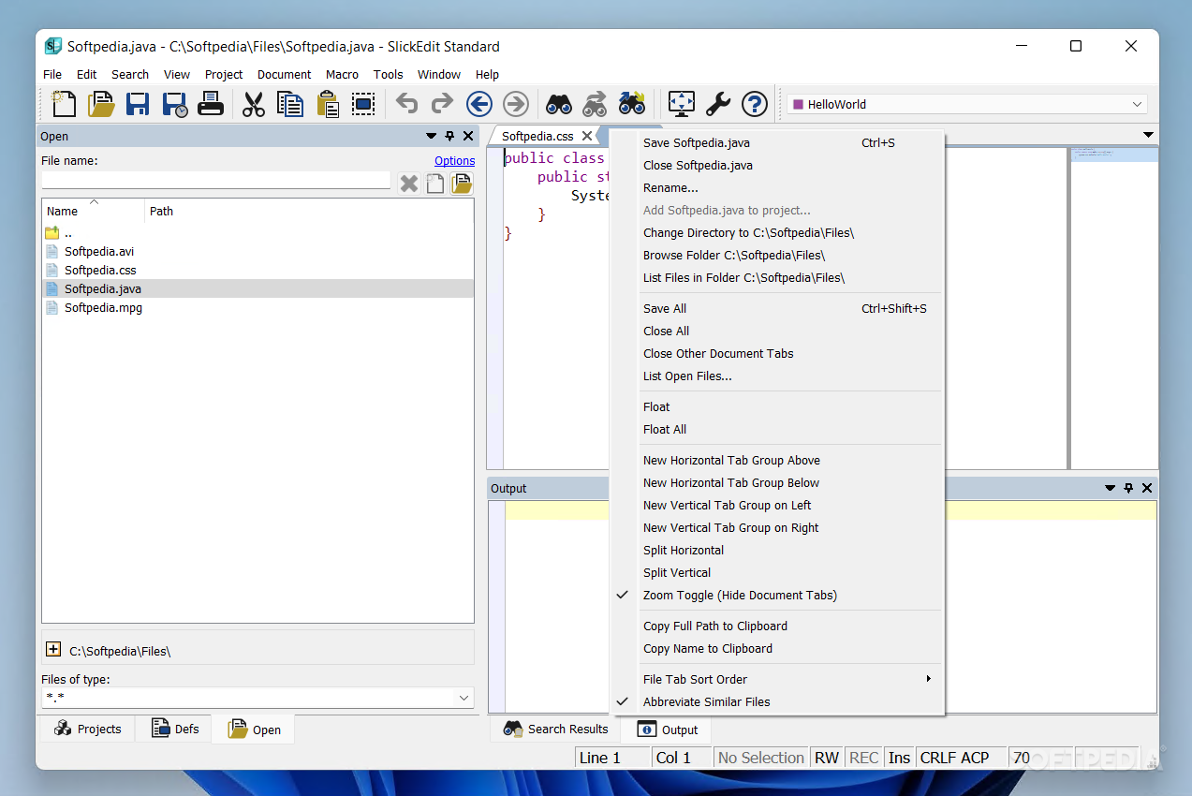Click the Save with clock (save history) icon
Image resolution: width=1192 pixels, height=796 pixels.
tap(174, 103)
